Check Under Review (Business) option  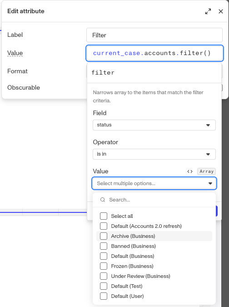[x=104, y=276]
